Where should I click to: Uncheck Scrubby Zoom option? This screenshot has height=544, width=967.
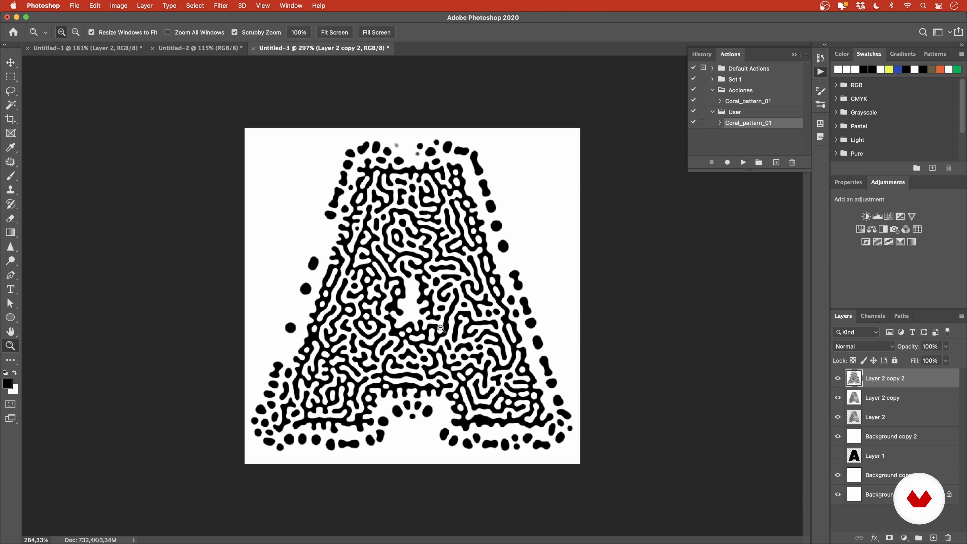click(235, 32)
